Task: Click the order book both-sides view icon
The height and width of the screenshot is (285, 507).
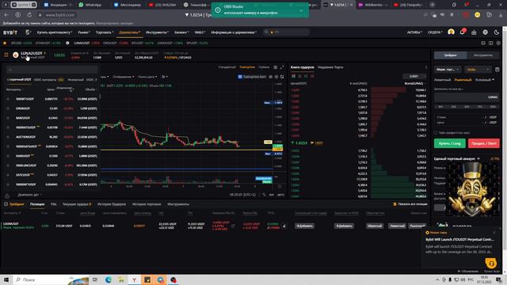Action: coord(293,76)
